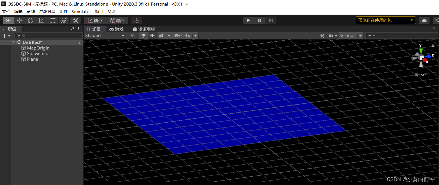439x185 pixels.
Task: Click the green Y axis gizmo cone
Action: coord(421,51)
